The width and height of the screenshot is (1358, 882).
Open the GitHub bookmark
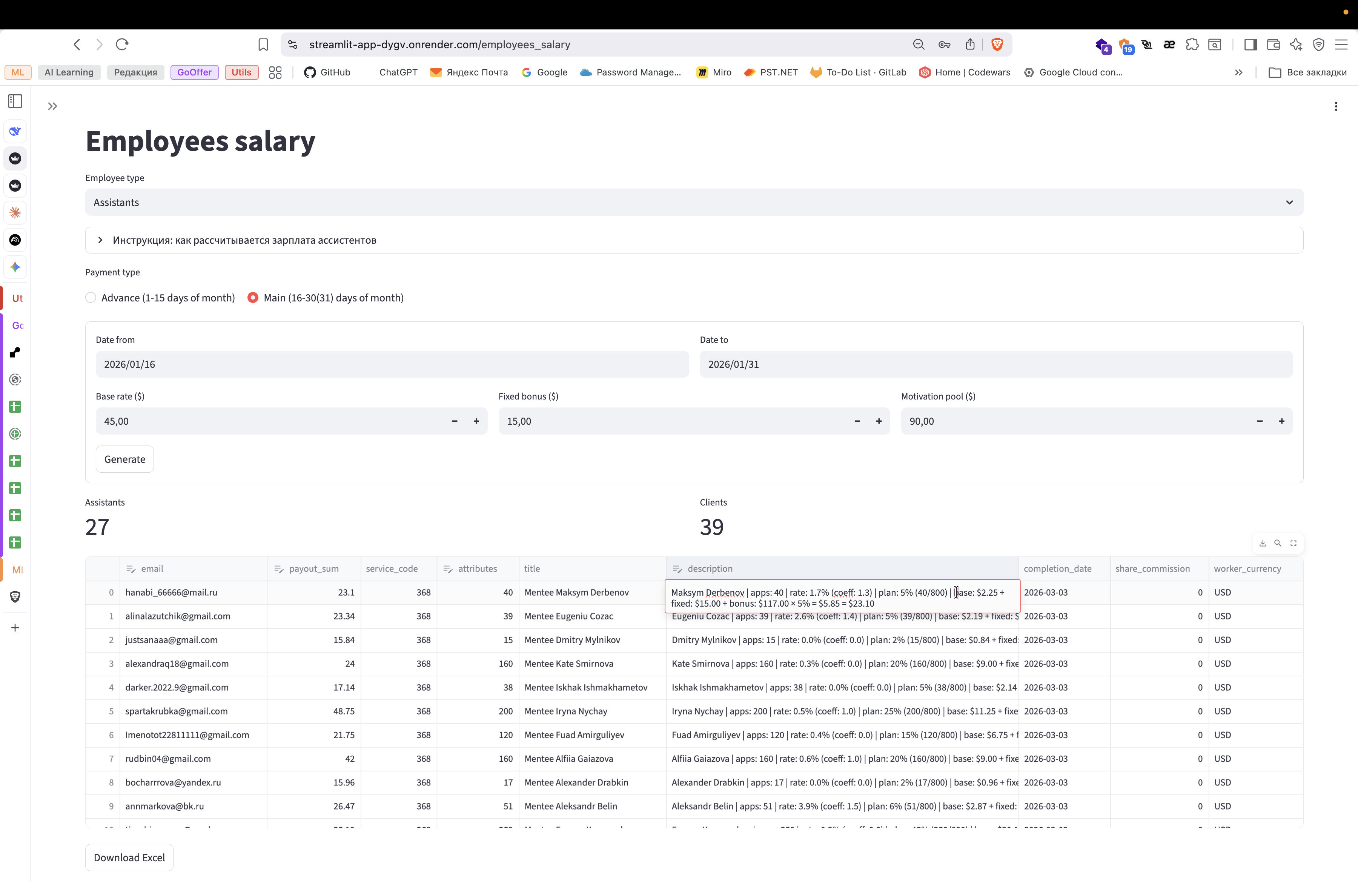(x=327, y=72)
